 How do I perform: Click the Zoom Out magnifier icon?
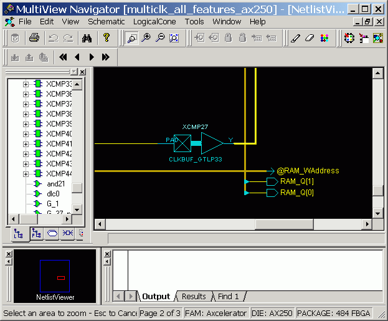click(160, 38)
